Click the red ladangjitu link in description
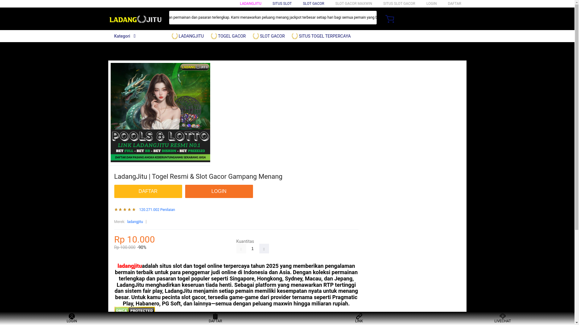579x325 pixels. click(129, 266)
